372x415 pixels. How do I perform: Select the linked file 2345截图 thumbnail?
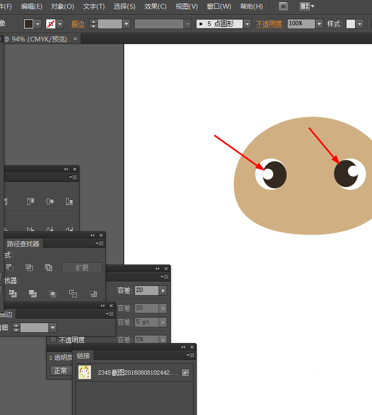tap(84, 373)
